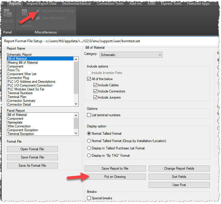The width and height of the screenshot is (221, 204).
Task: Enable Special breaks checkbox
Action: (x=89, y=198)
